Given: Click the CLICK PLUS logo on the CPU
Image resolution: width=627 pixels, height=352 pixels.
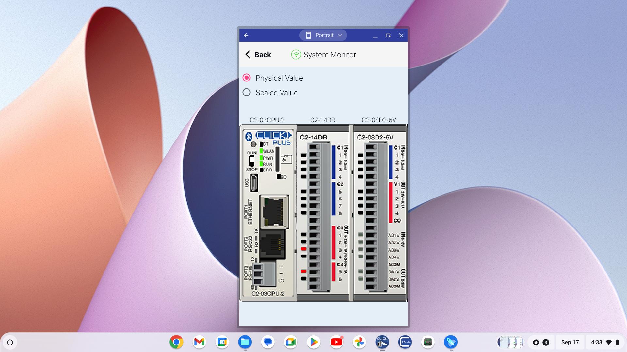Looking at the screenshot, I should pos(273,138).
